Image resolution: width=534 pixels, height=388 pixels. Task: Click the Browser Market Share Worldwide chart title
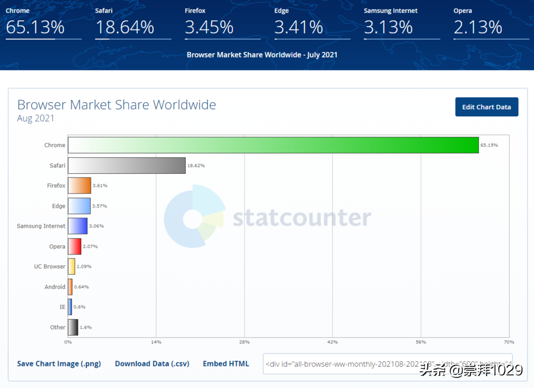(x=116, y=104)
